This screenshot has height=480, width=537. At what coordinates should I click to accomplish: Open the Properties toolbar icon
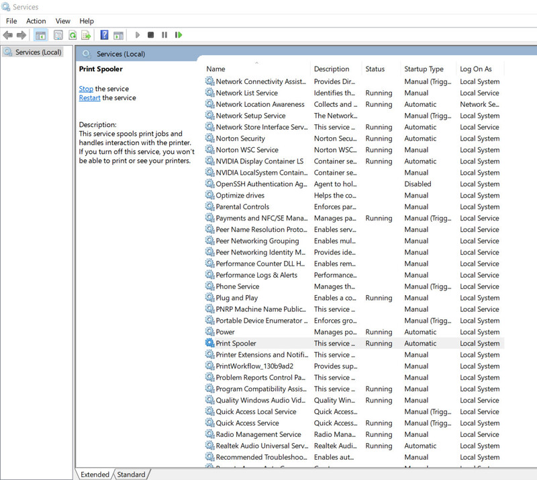[x=58, y=35]
